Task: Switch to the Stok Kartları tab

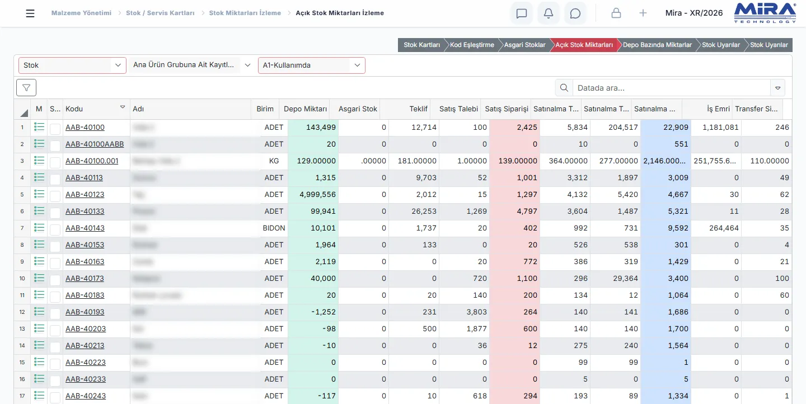Action: pyautogui.click(x=421, y=45)
